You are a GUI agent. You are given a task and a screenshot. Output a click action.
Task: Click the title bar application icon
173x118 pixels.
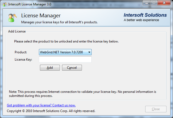coord(5,4)
